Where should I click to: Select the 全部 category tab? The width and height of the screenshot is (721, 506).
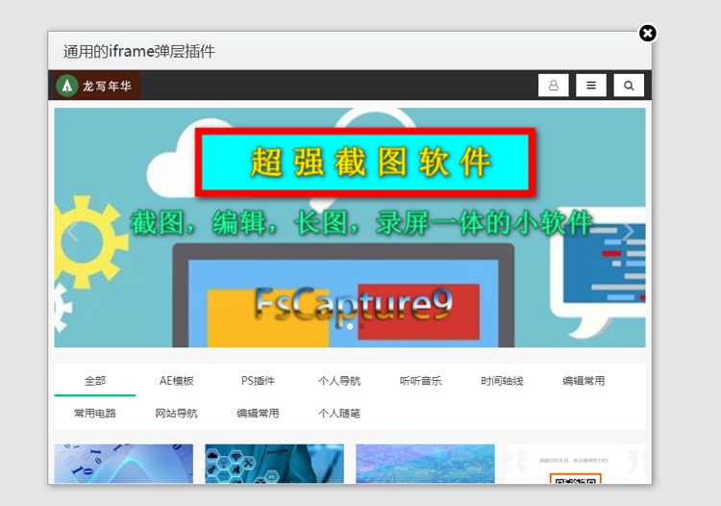pos(95,381)
